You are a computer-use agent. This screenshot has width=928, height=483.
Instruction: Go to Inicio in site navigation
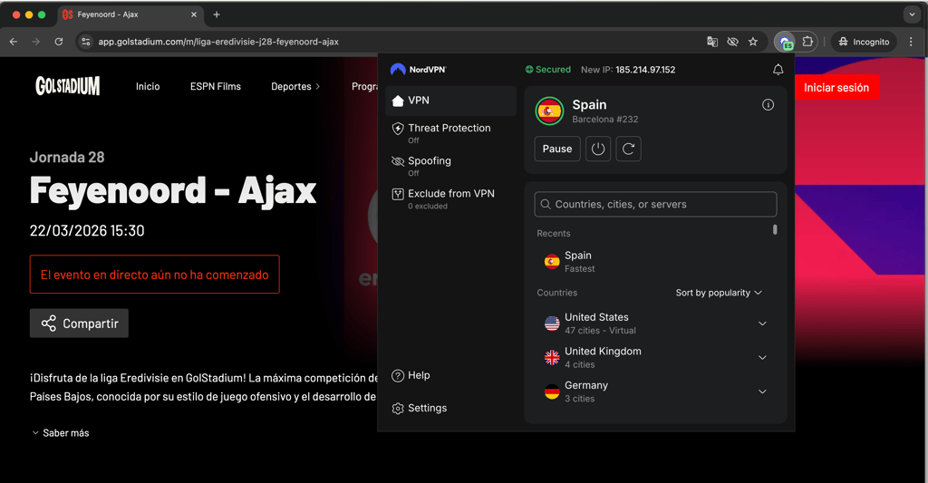(x=148, y=86)
